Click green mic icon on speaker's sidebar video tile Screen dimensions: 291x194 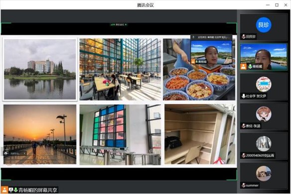click(250, 66)
